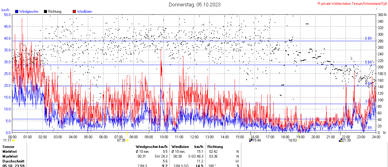Click the 21:39 time label
Viewport: 388px width, 167px height.
click(x=346, y=140)
